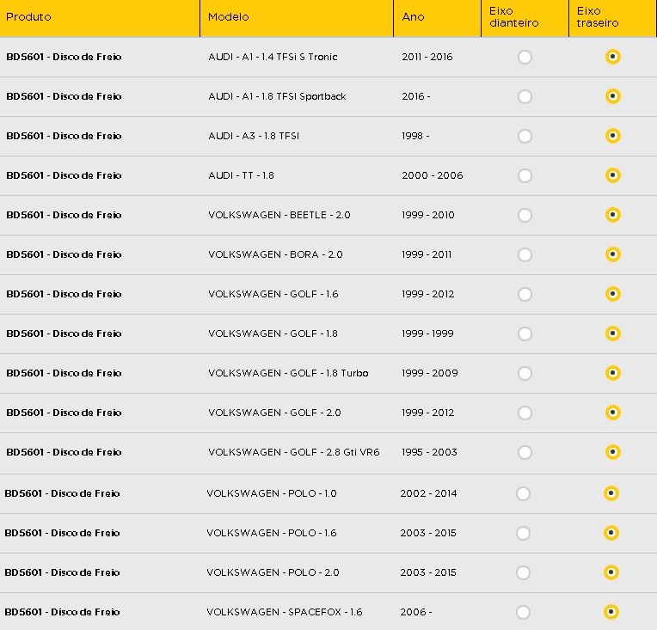Click BD5601 product in the SPACEFOX row
This screenshot has width=657, height=630.
(x=62, y=612)
